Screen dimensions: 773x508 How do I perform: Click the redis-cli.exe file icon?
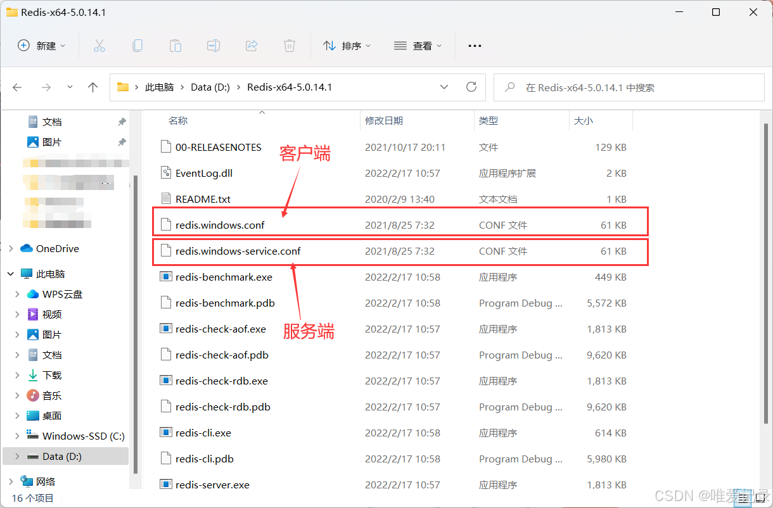coord(166,433)
